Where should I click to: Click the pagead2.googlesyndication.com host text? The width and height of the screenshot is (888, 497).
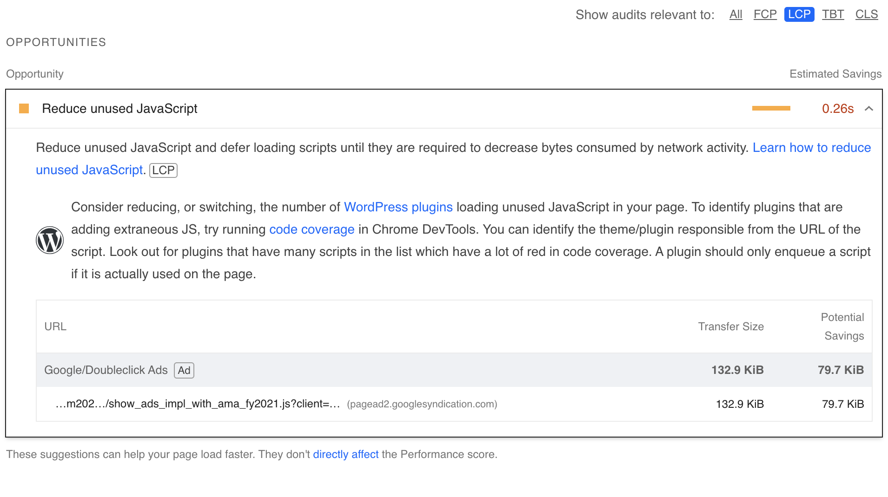point(422,404)
